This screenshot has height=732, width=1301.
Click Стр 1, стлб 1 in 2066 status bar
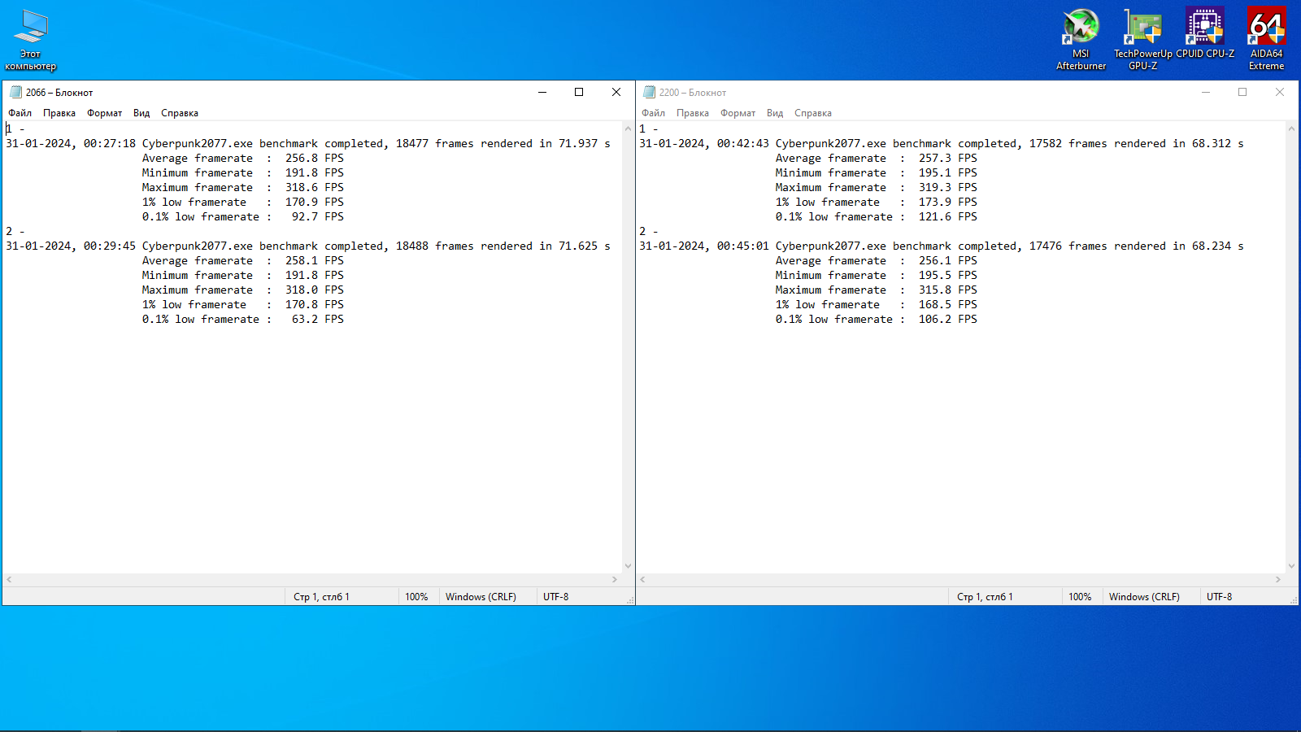(321, 597)
